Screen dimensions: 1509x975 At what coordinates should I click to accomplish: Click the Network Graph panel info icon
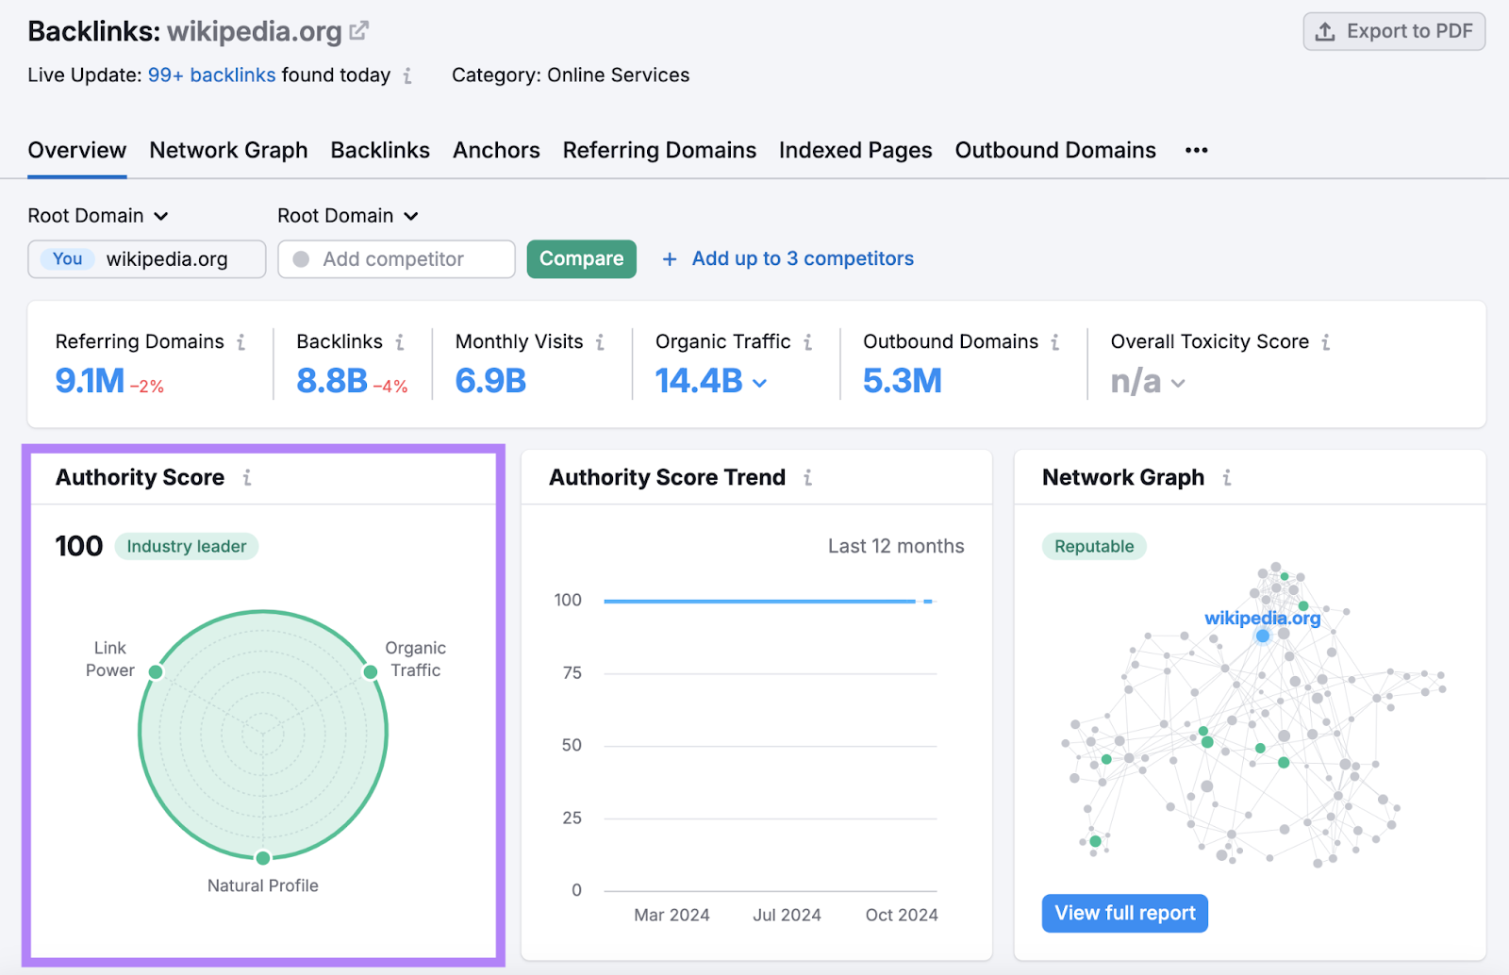click(x=1227, y=478)
